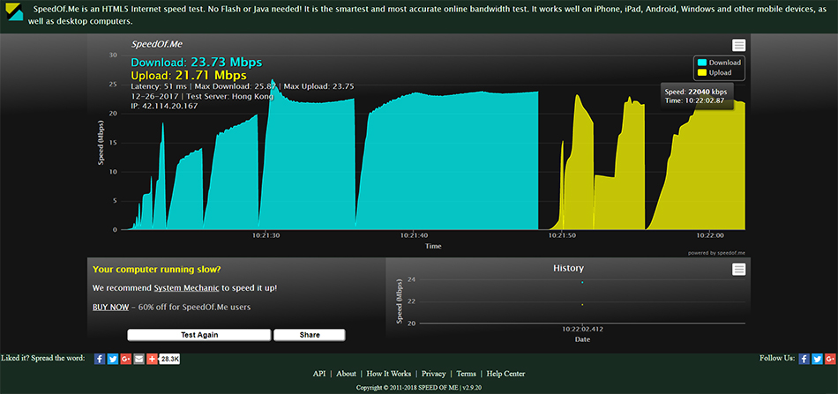Click the 10:21:40 time axis label
This screenshot has width=838, height=394.
[415, 235]
